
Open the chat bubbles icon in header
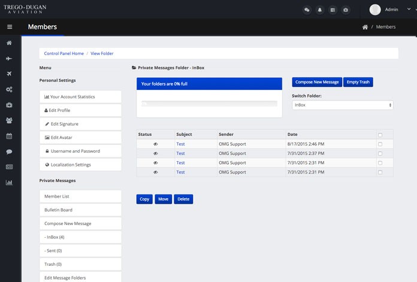pyautogui.click(x=307, y=10)
